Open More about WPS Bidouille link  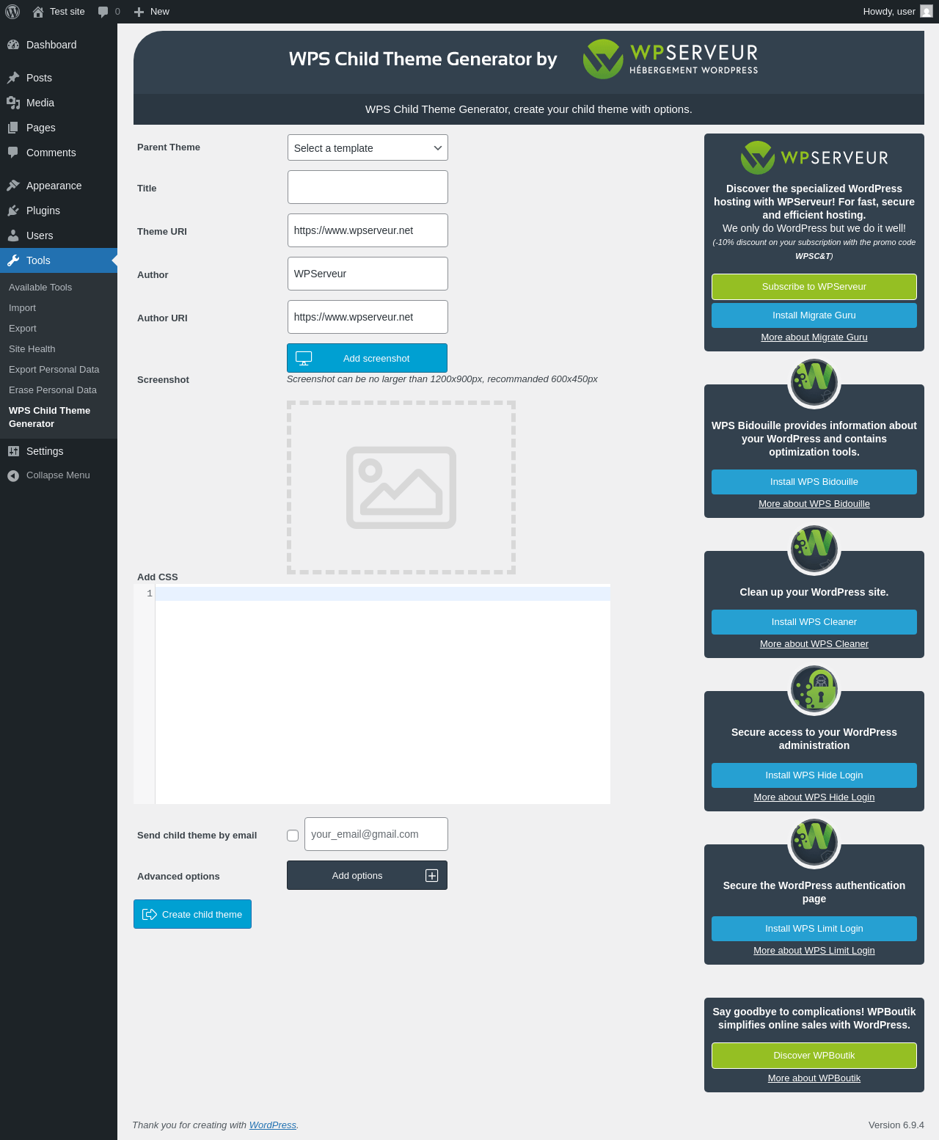pos(814,504)
